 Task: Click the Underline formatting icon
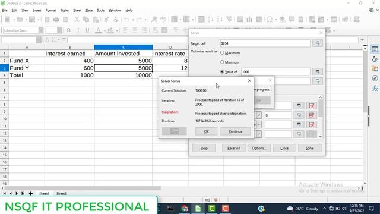coord(87,30)
